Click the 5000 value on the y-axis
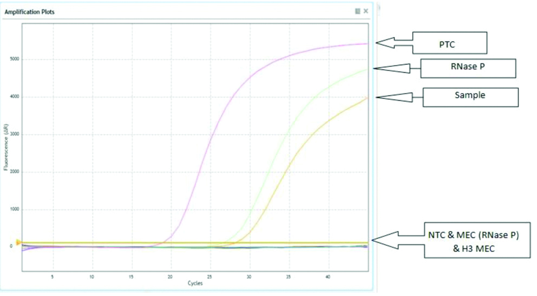The height and width of the screenshot is (296, 537). click(x=15, y=59)
